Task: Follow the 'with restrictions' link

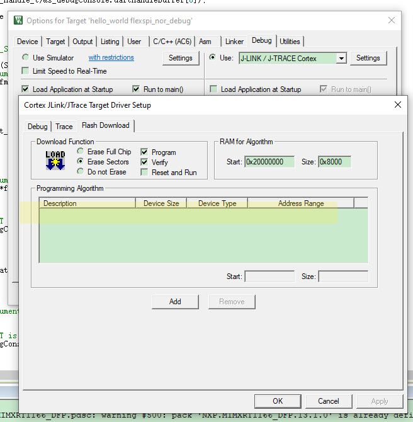Action: tap(111, 57)
